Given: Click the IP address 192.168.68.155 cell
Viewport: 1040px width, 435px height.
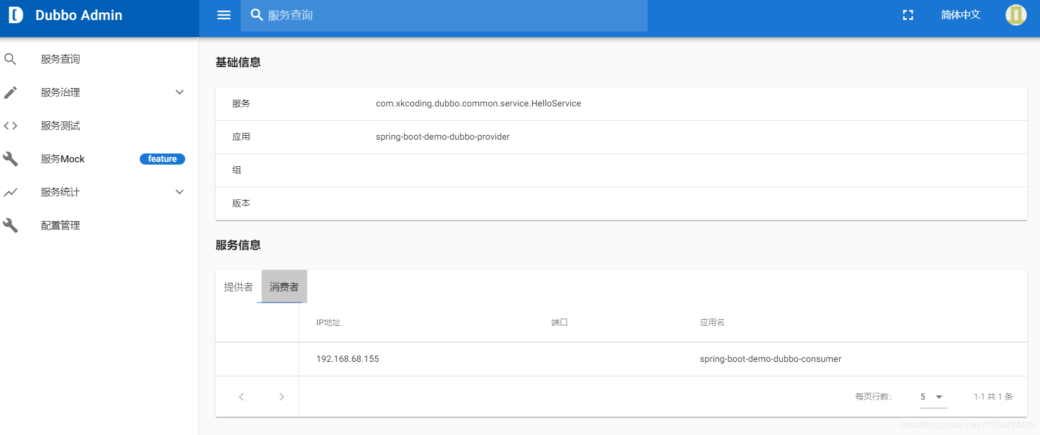Looking at the screenshot, I should coord(348,359).
